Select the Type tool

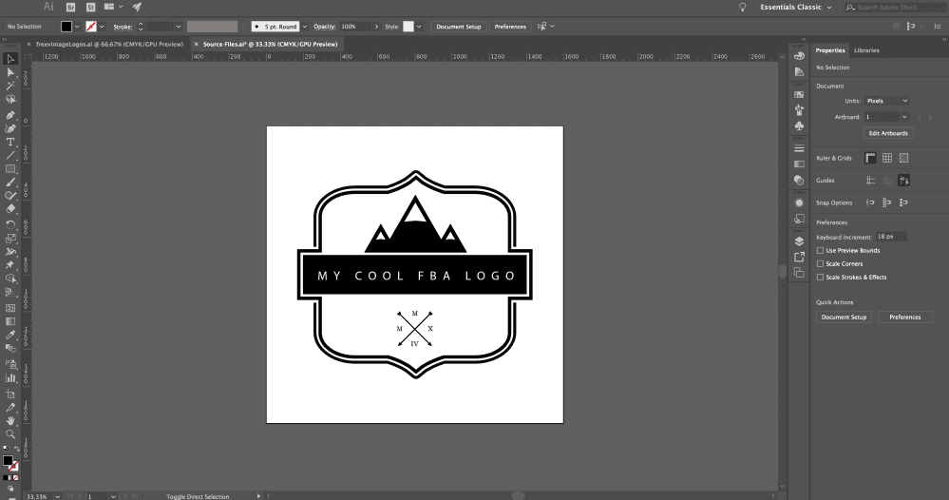tap(10, 143)
